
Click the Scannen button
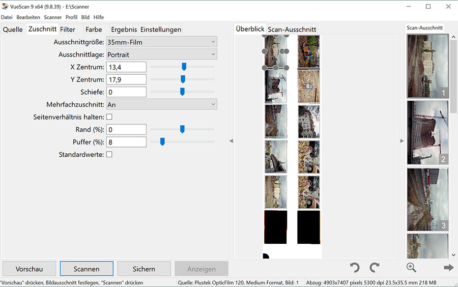coord(87,269)
